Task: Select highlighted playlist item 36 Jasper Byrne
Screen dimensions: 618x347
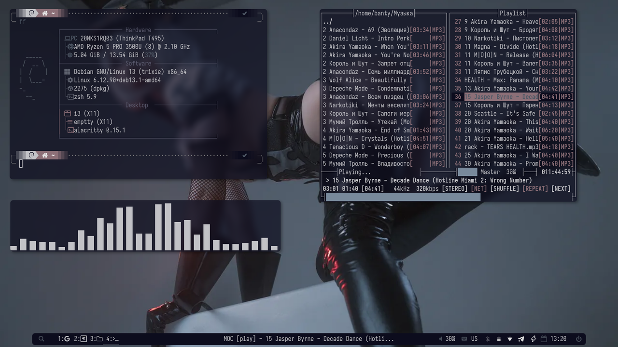Action: tap(514, 97)
